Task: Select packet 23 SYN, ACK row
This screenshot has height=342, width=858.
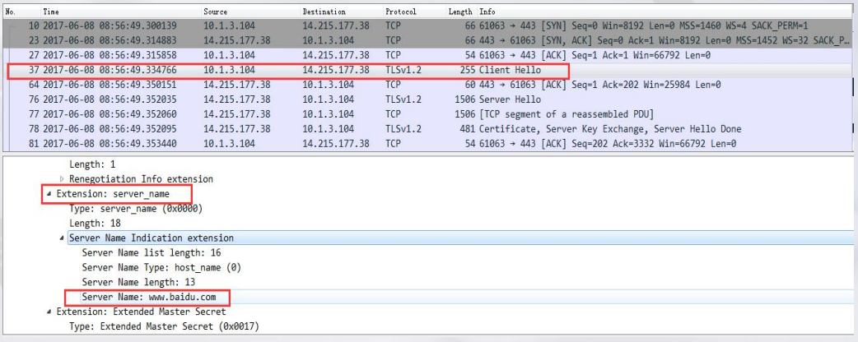Action: pyautogui.click(x=427, y=40)
